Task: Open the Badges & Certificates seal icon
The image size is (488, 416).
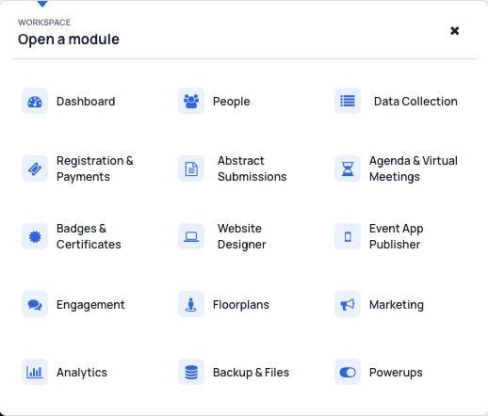Action: [x=35, y=236]
